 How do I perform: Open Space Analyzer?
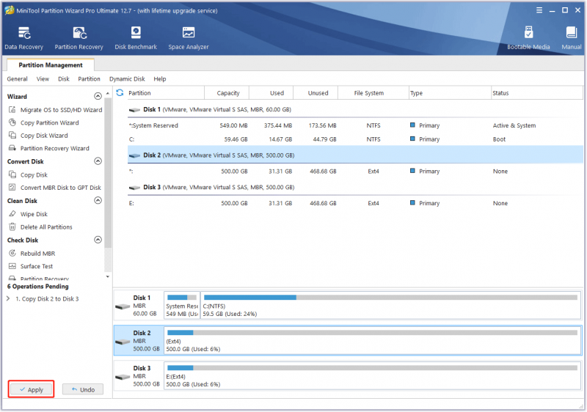(189, 38)
